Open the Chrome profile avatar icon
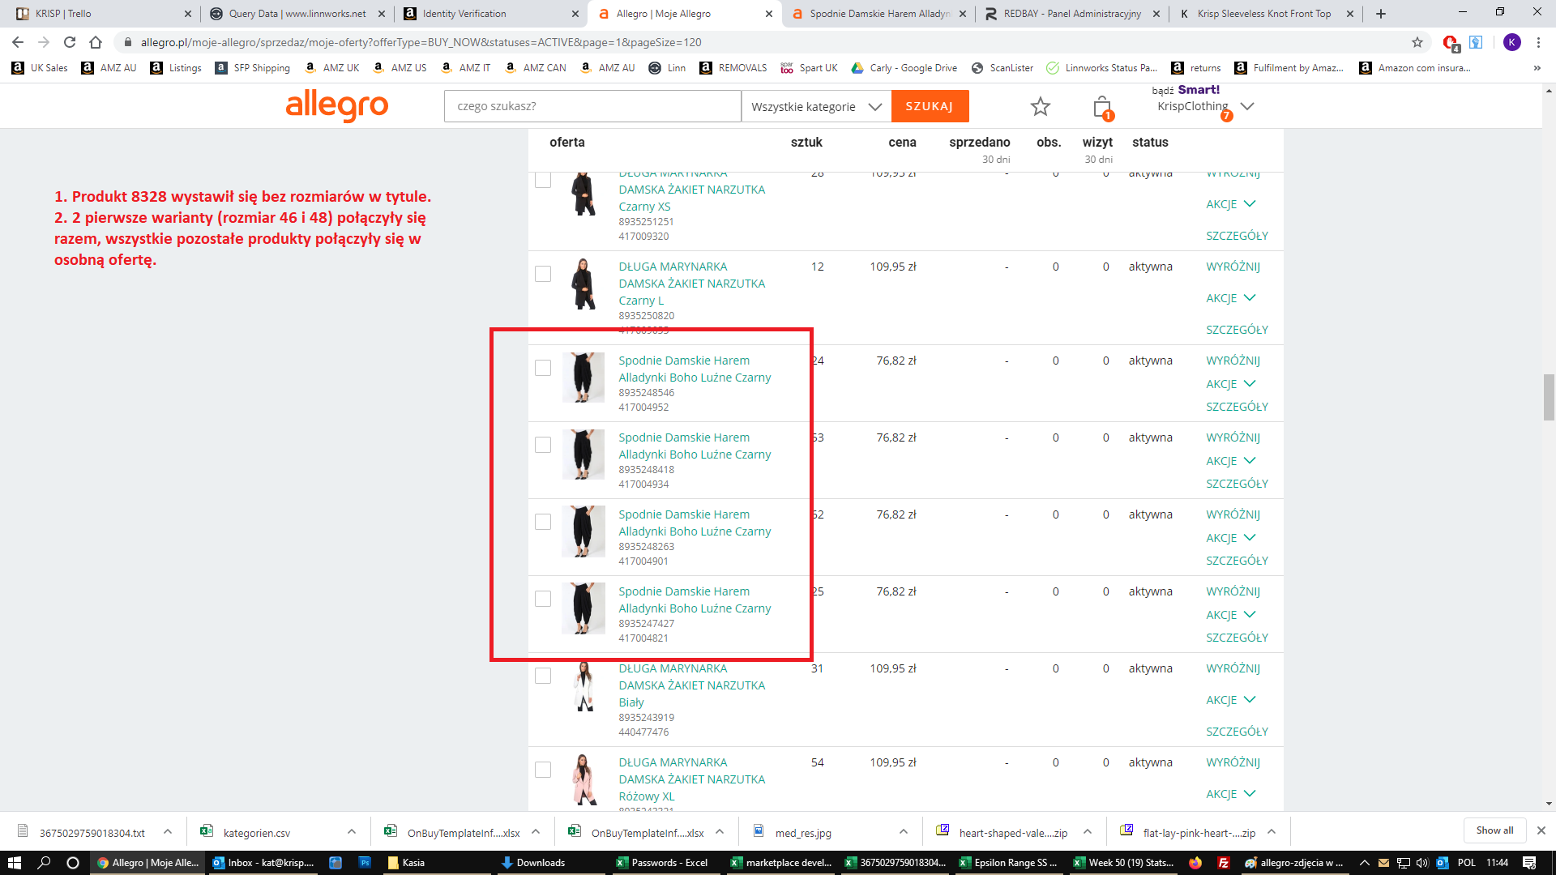 pos(1511,42)
